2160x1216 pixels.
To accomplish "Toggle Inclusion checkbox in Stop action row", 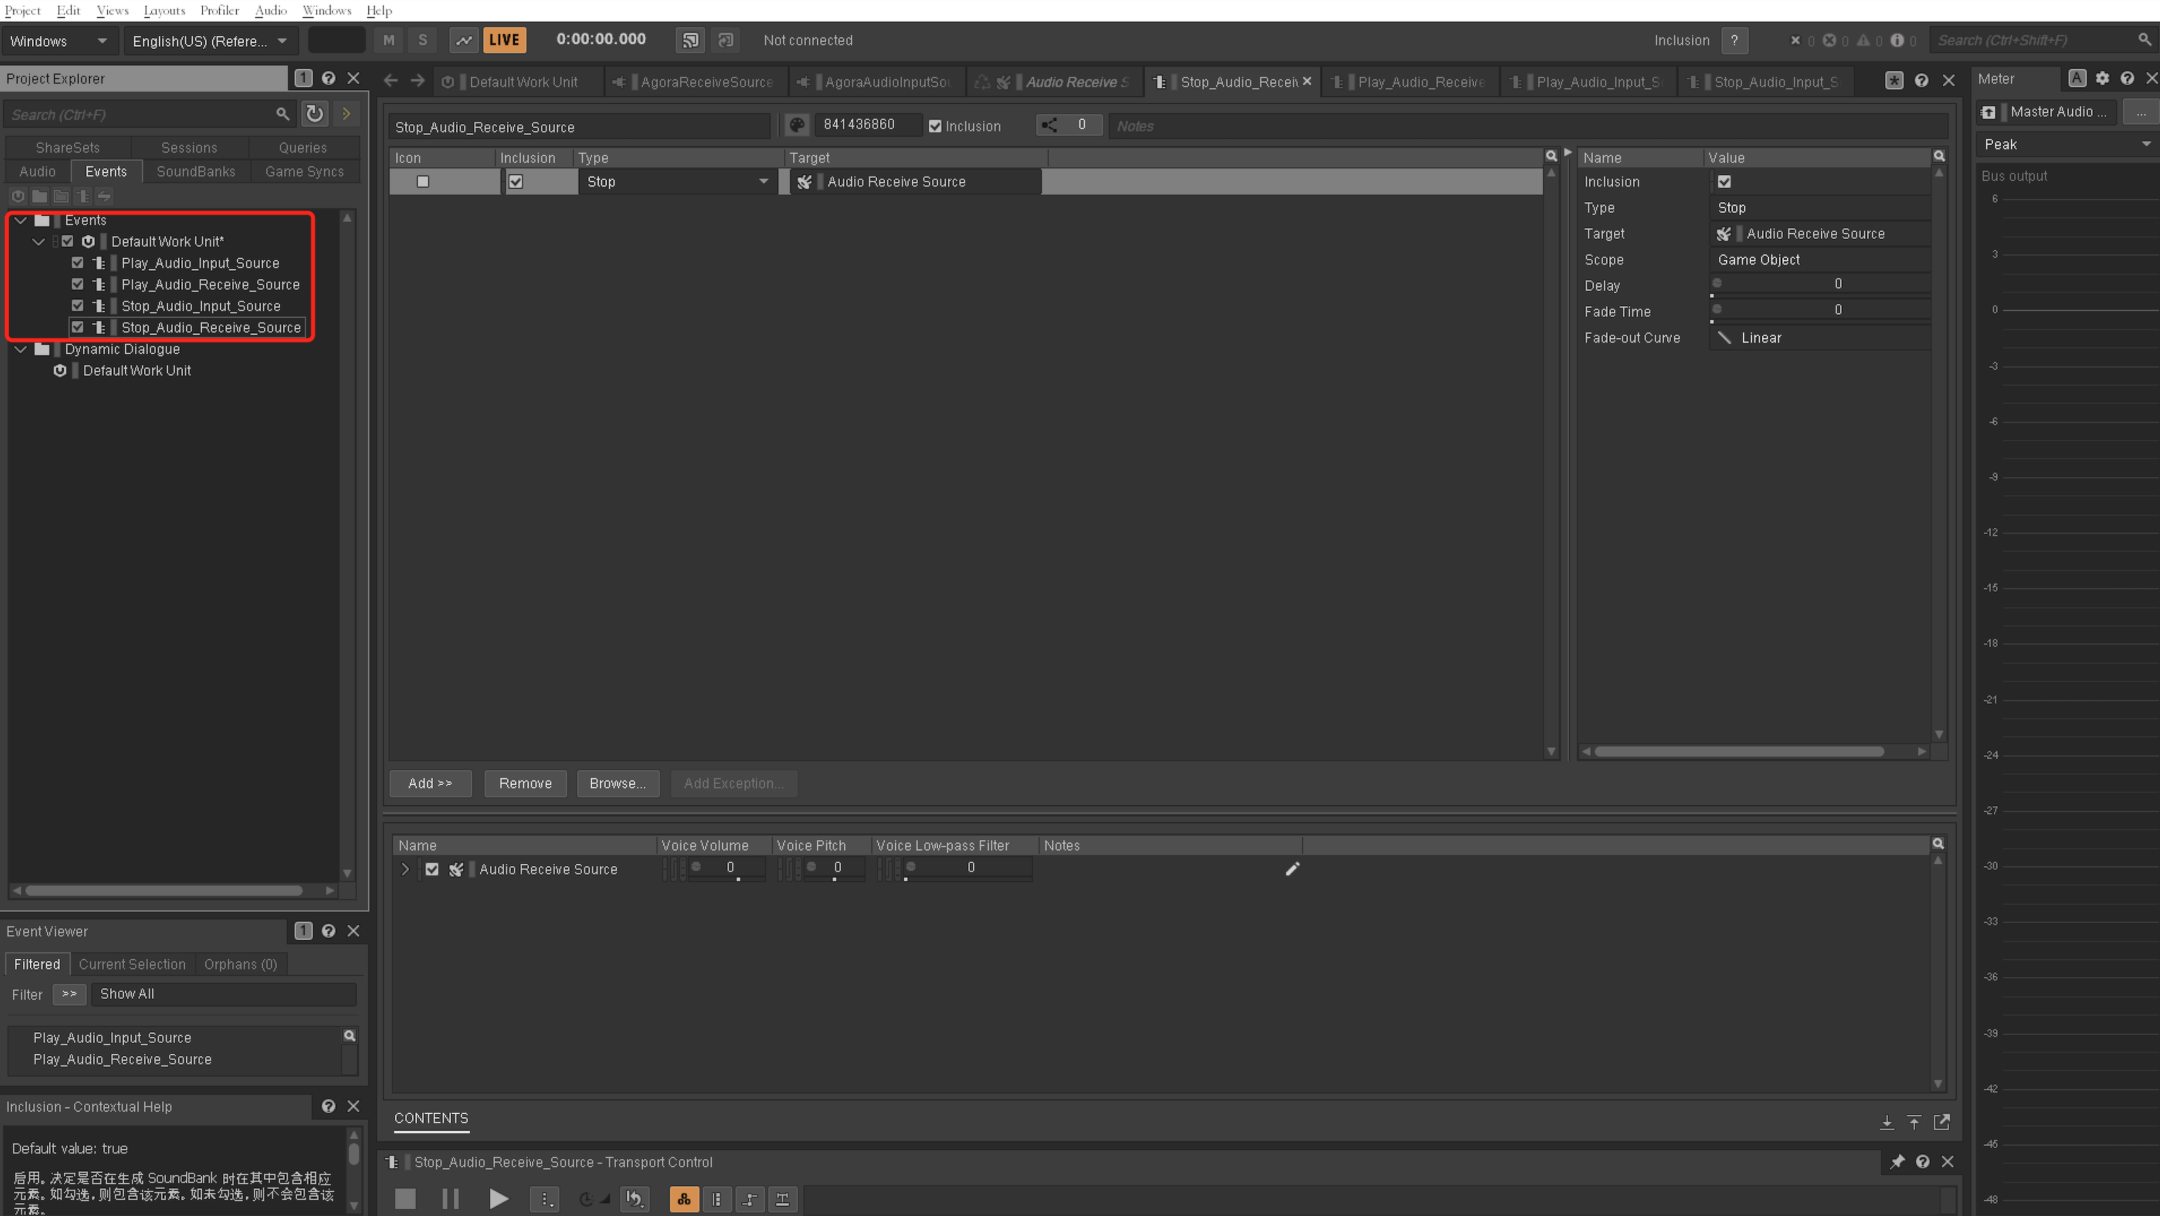I will 516,182.
